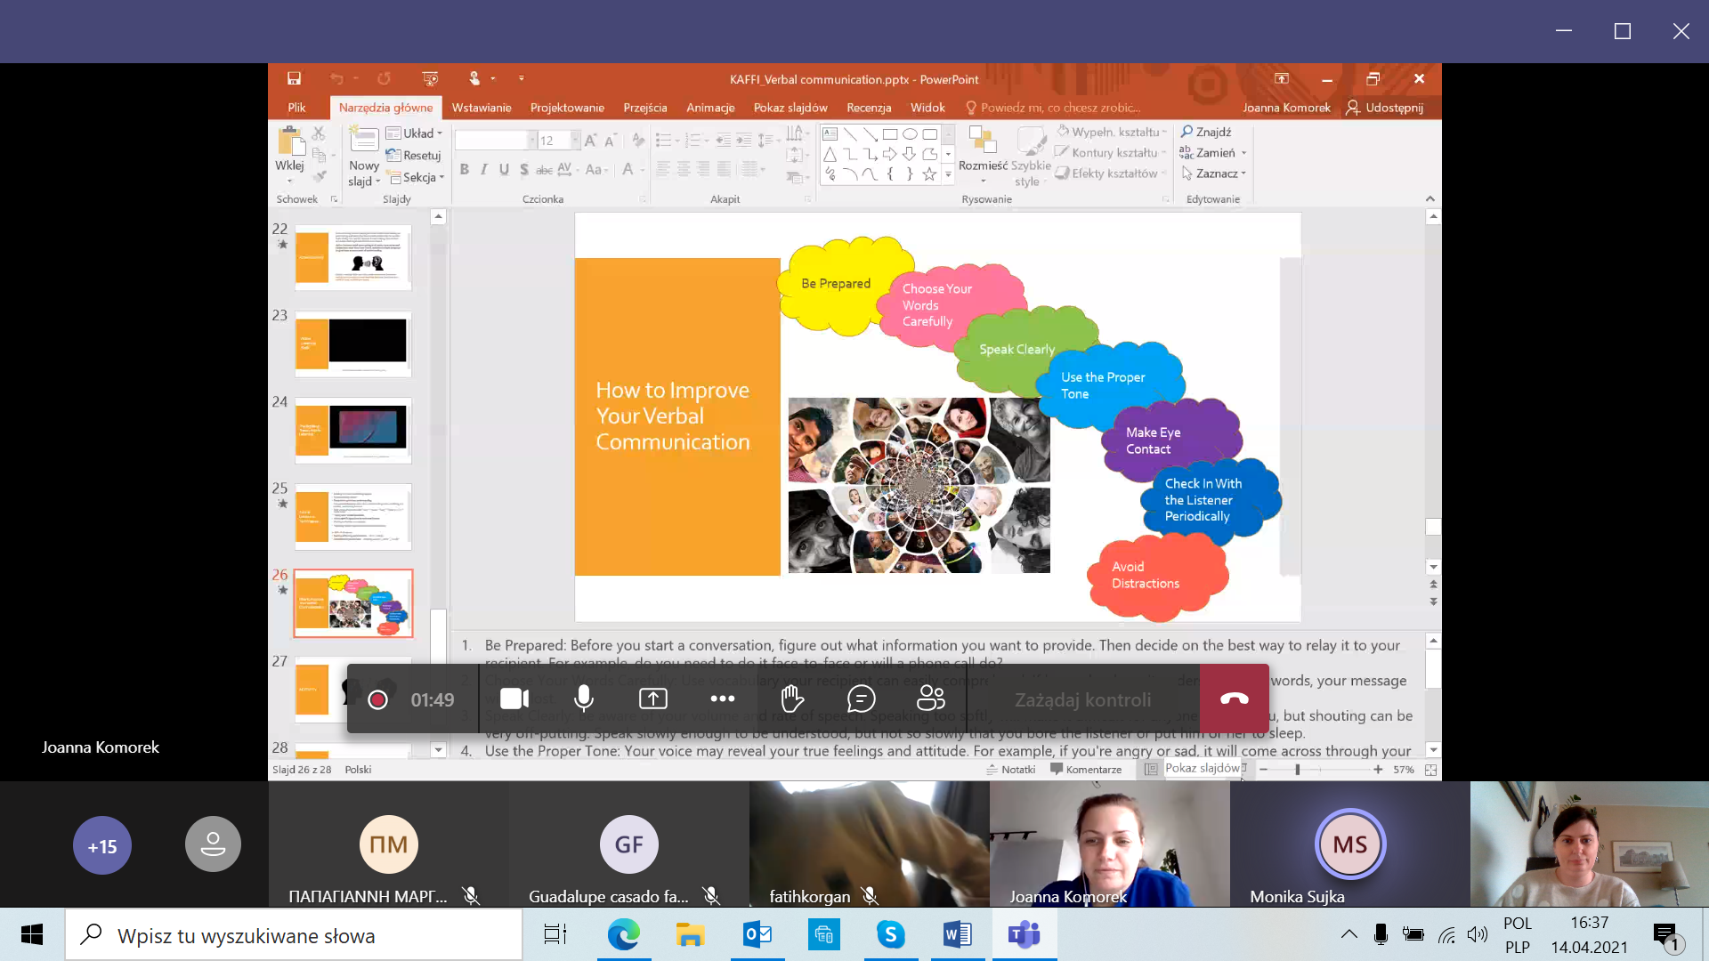Image resolution: width=1709 pixels, height=961 pixels.
Task: Zoom in with the plus button
Action: [1378, 770]
